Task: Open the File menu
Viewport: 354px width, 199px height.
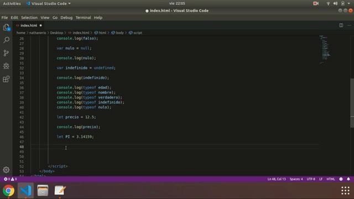Action: click(x=4, y=18)
